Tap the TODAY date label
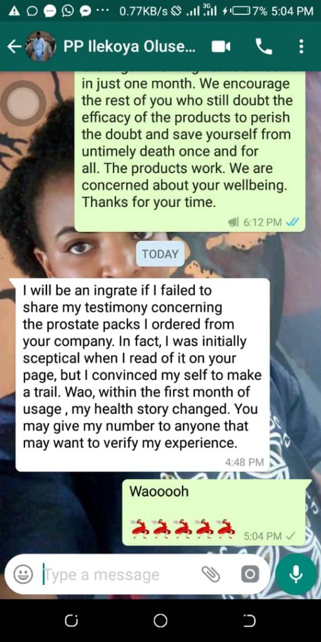This screenshot has height=642, width=321. 160,254
